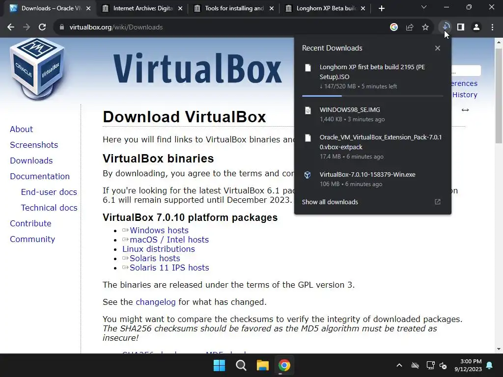Image resolution: width=503 pixels, height=377 pixels.
Task: Click the muted volume tray icon
Action: pos(444,365)
